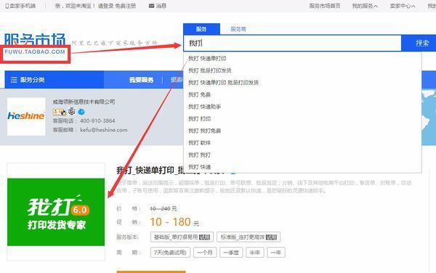This screenshot has width=436, height=273.
Task: Open 服务市场首页 link
Action: point(325,6)
